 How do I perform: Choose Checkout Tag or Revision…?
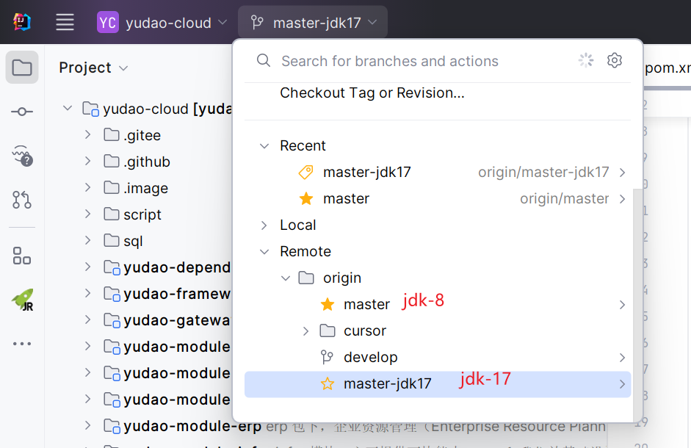coord(372,93)
